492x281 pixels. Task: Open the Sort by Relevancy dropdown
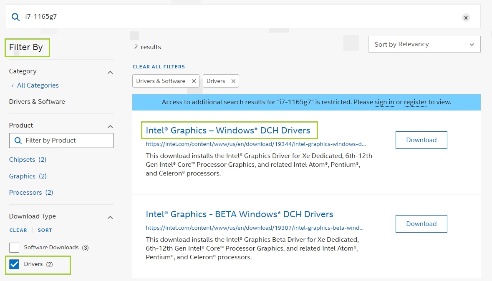click(x=424, y=44)
